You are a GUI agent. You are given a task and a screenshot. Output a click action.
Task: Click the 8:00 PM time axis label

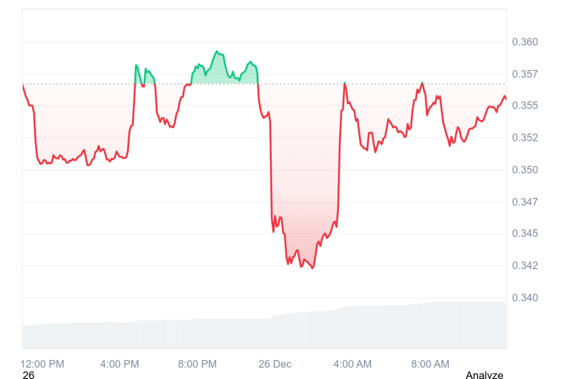pos(197,364)
